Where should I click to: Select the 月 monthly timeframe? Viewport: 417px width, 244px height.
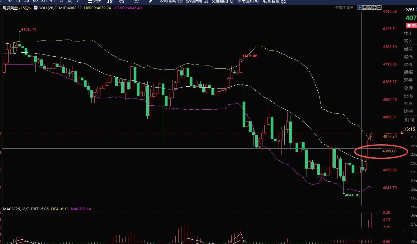click(79, 1)
